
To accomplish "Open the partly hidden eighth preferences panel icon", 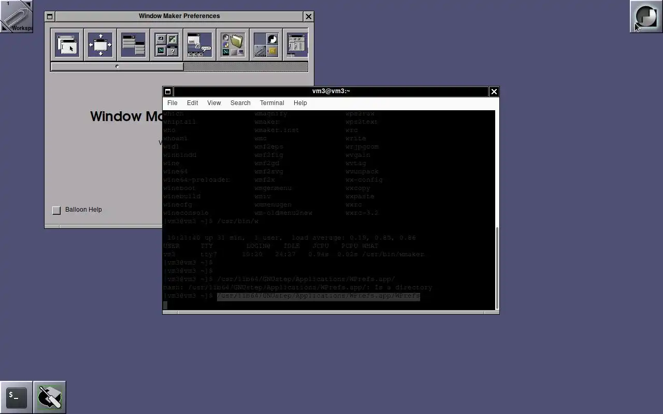I will click(x=296, y=45).
